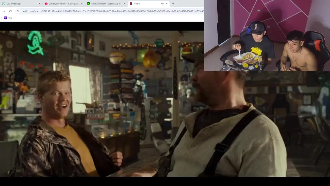Viewport: 330px width, 186px height.
Task: Close the WhatsApp tab
Action: pyautogui.click(x=39, y=4)
